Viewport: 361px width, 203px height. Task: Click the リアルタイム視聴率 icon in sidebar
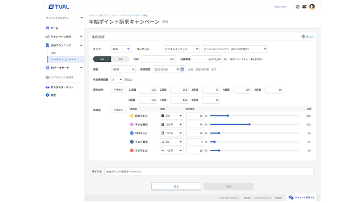tap(47, 77)
